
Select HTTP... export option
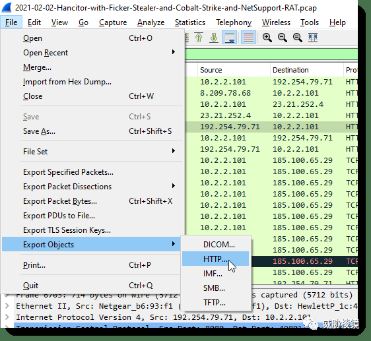point(216,259)
